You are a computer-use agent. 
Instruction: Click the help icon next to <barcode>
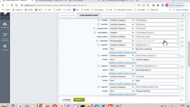click(x=97, y=41)
